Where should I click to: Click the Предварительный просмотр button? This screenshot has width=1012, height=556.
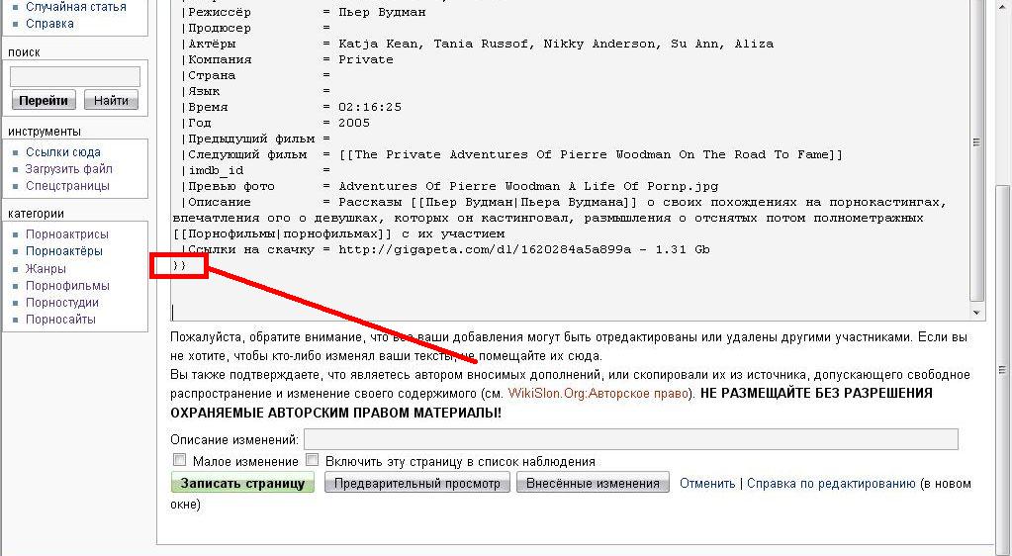click(x=416, y=483)
